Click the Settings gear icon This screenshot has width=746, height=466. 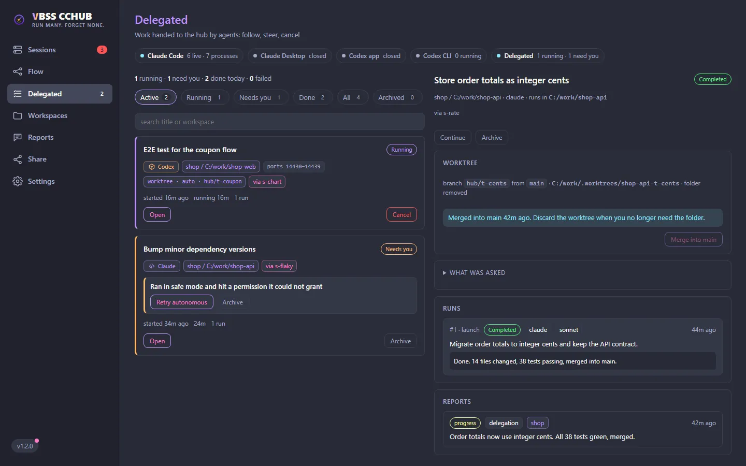[x=18, y=181]
